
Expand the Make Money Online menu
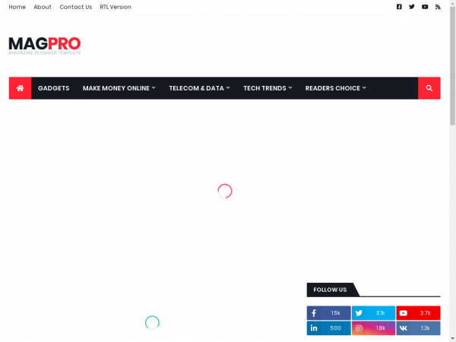click(x=119, y=88)
